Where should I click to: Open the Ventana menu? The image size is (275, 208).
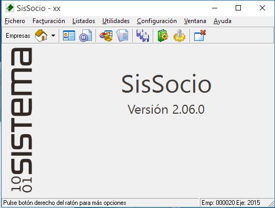(195, 21)
